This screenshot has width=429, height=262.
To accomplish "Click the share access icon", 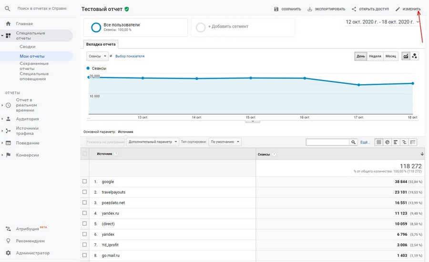I will 354,9.
